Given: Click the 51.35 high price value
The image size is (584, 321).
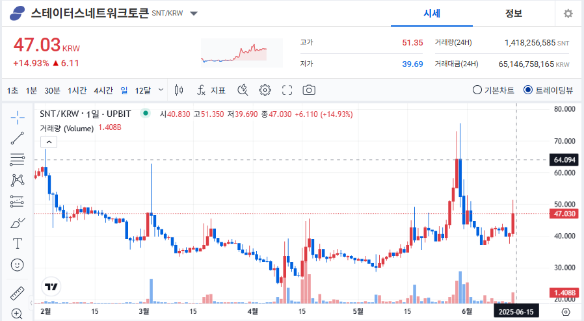Looking at the screenshot, I should click(412, 43).
